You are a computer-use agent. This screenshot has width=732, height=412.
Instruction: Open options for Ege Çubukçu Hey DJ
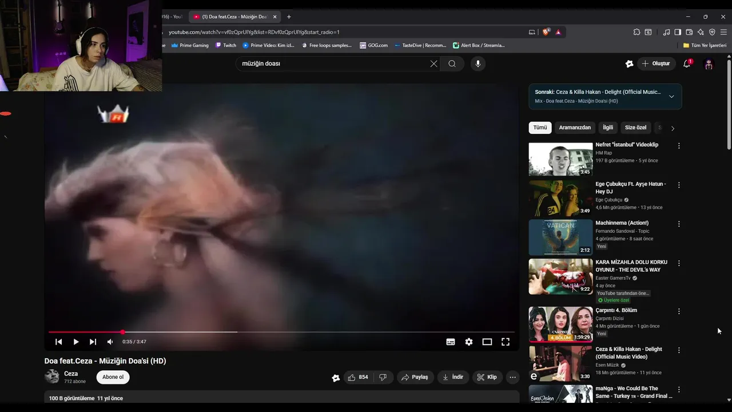pyautogui.click(x=679, y=185)
